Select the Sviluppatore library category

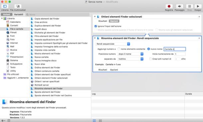(16, 64)
